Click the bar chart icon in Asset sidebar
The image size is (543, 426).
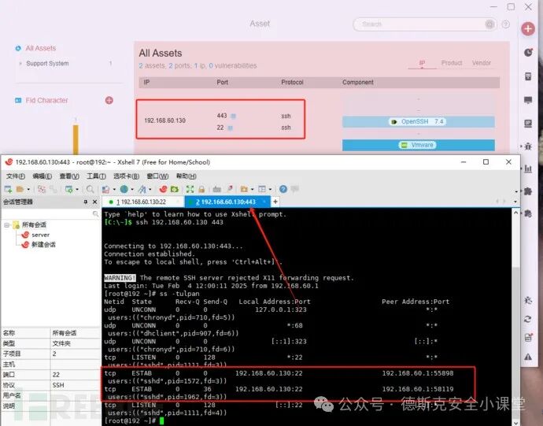pos(528,169)
